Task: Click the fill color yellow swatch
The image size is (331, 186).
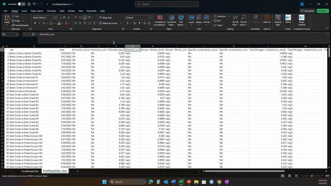Action: coord(59,23)
